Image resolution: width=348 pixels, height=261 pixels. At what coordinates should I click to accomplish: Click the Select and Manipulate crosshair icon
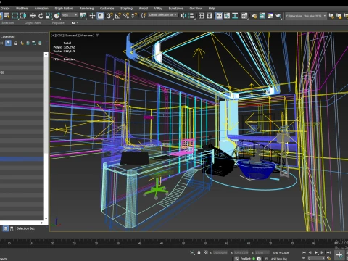92,16
